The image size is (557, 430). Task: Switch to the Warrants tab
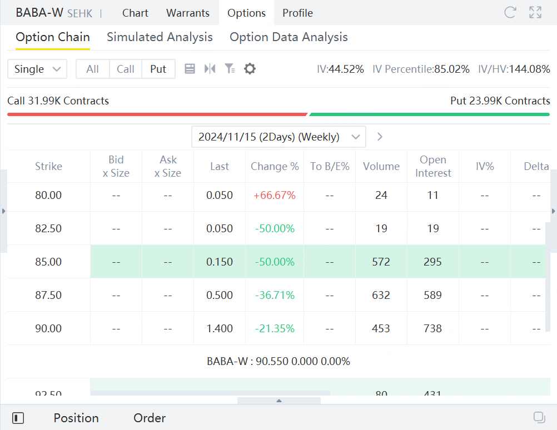(x=188, y=13)
